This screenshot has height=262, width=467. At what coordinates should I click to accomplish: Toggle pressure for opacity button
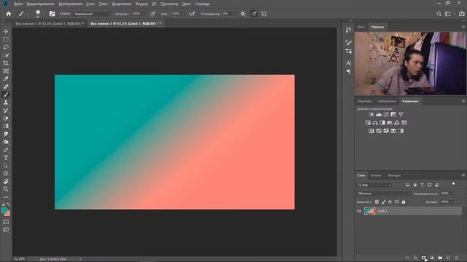153,14
